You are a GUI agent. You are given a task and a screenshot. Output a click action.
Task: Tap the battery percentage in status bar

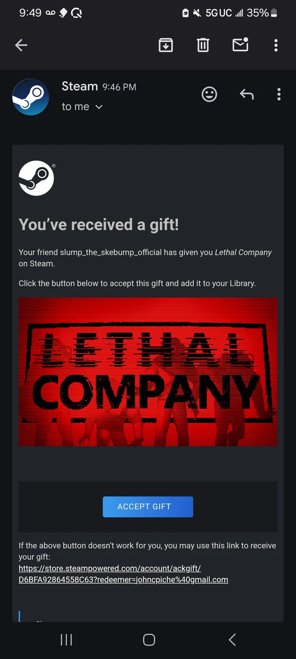[258, 13]
